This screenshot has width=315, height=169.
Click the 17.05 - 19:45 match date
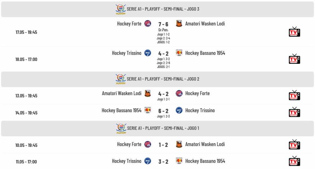tap(26, 32)
